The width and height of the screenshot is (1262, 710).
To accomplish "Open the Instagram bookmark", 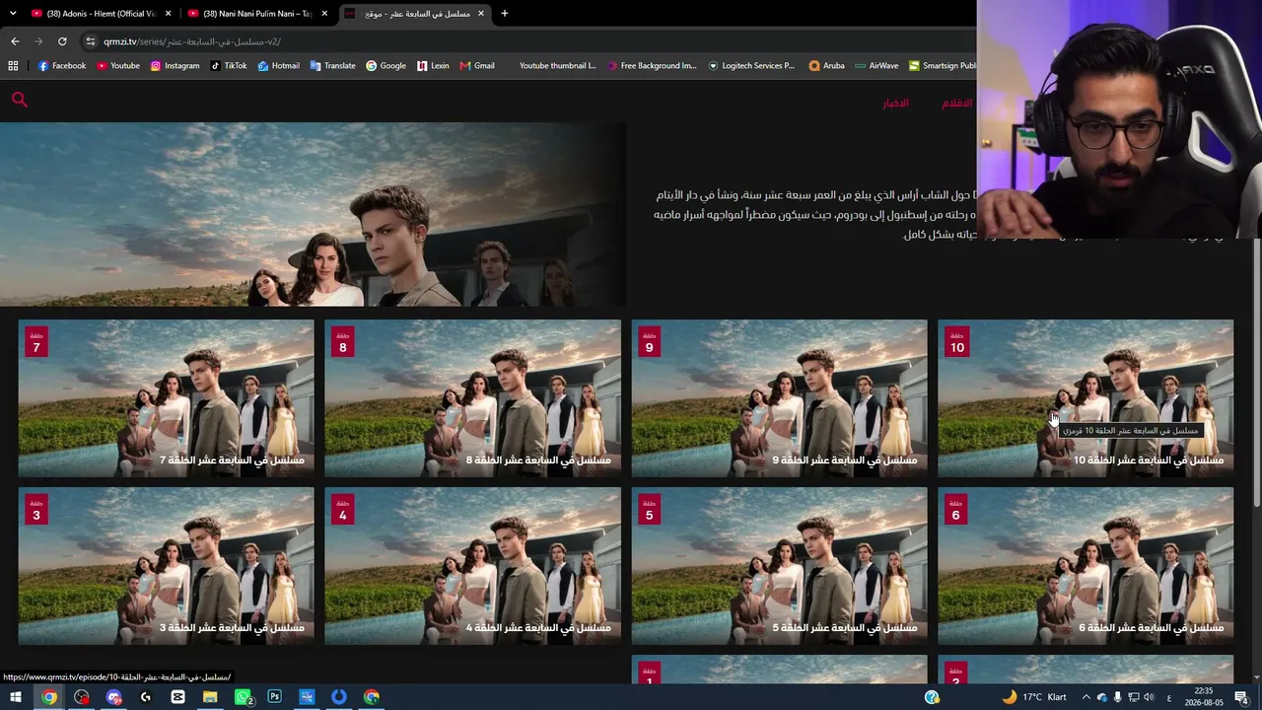I will (x=175, y=66).
